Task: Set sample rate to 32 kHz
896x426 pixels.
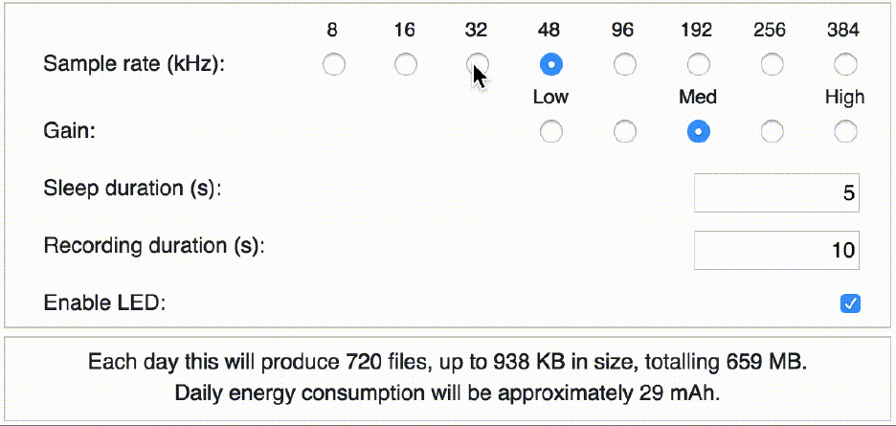Action: [478, 65]
